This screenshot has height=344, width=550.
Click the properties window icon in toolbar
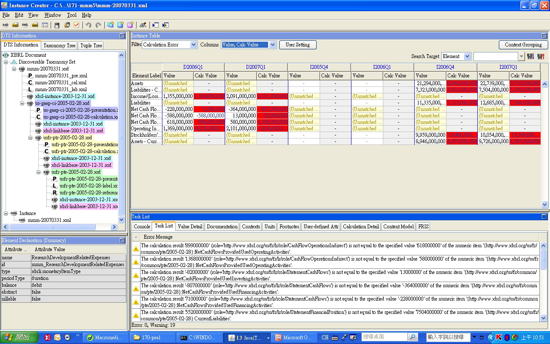(46, 25)
